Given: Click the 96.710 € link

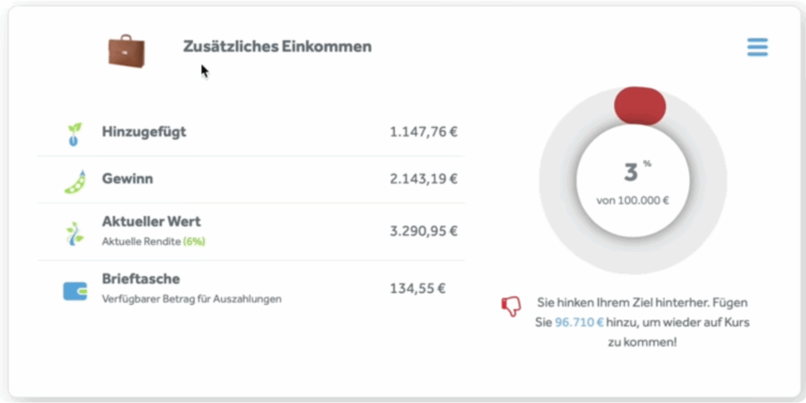Looking at the screenshot, I should tap(579, 322).
